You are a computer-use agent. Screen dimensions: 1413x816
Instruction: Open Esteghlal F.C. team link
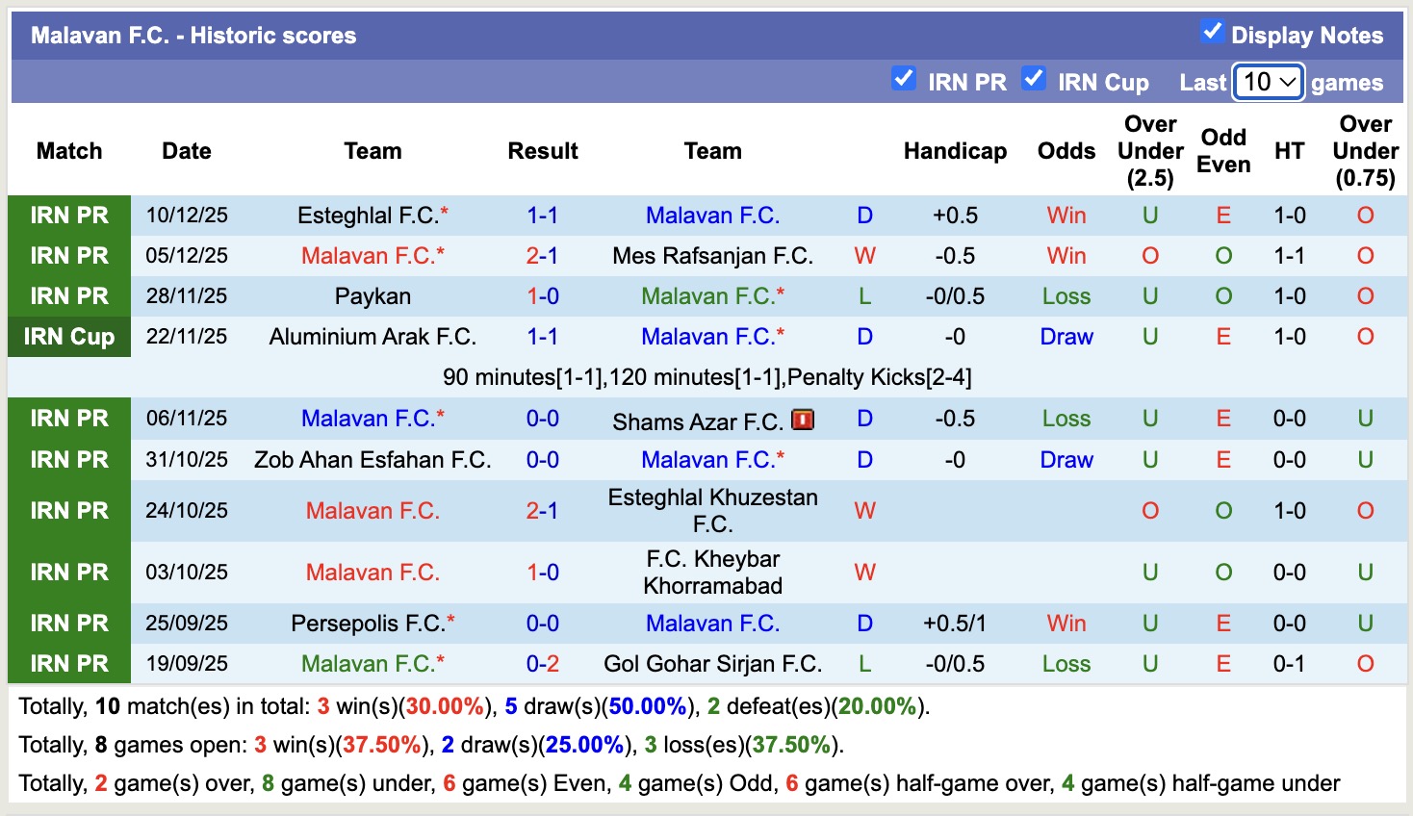(x=368, y=216)
